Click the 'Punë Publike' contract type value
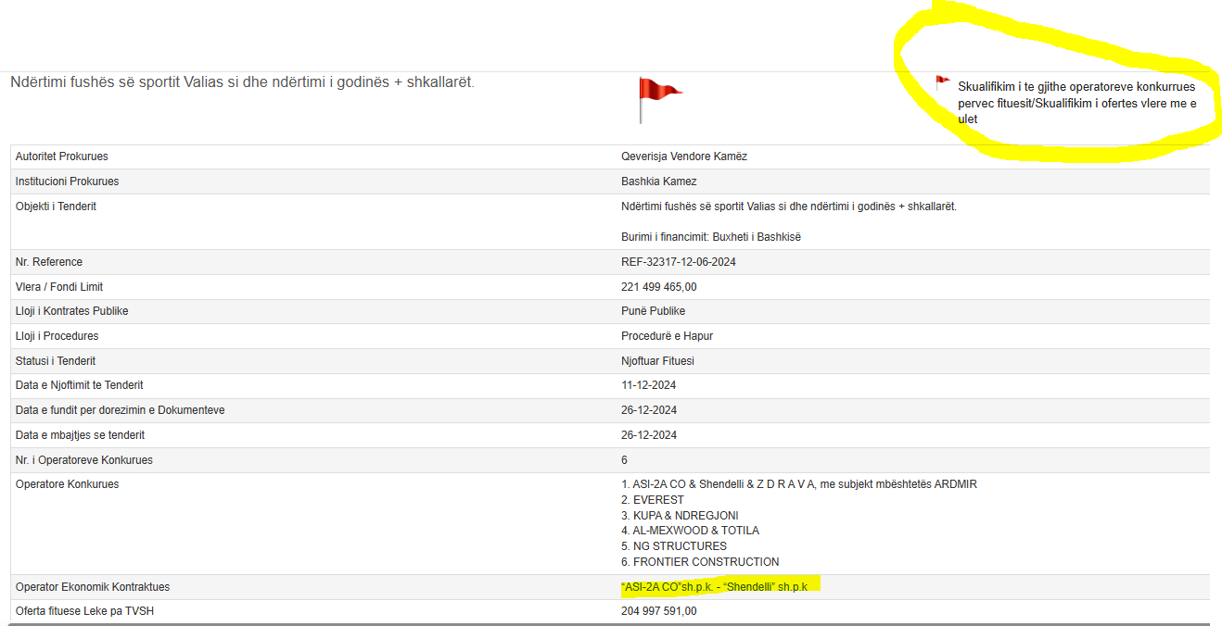This screenshot has width=1222, height=626. click(x=653, y=311)
